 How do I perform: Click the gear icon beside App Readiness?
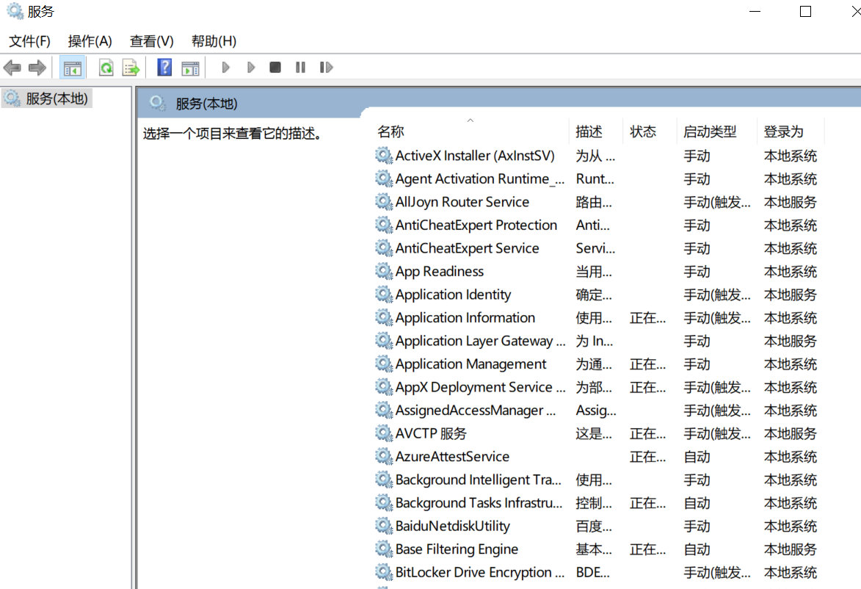coord(383,271)
